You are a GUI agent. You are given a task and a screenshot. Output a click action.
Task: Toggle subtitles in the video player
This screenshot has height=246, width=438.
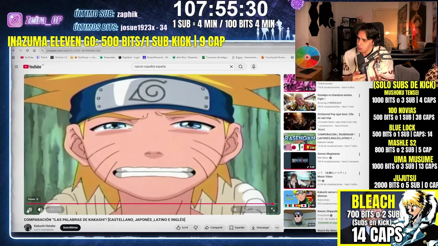[x=245, y=209]
